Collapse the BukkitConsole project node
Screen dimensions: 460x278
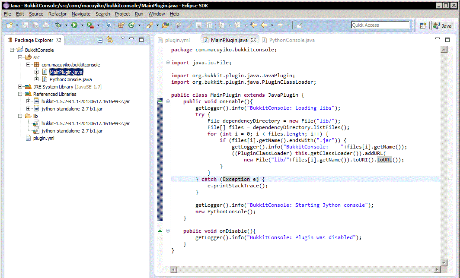coord(12,50)
